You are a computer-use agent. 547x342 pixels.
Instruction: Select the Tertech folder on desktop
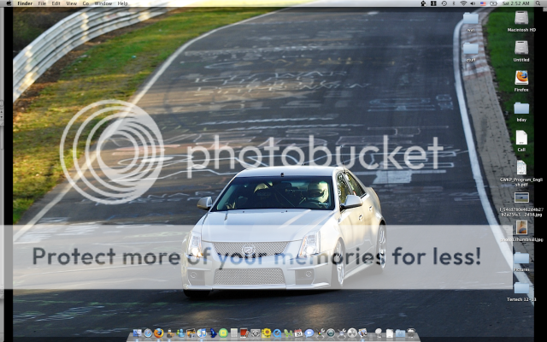(x=521, y=291)
